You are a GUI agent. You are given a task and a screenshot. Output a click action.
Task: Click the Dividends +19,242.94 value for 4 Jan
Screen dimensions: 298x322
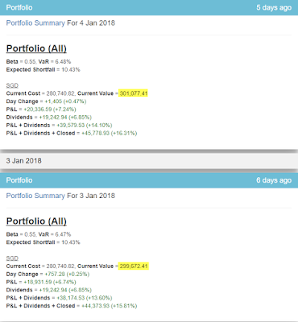65,118
